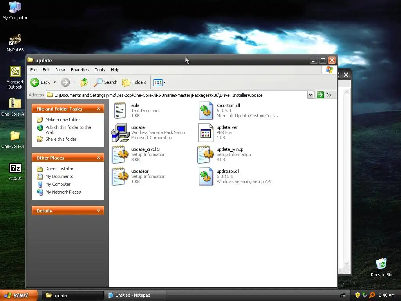Click inside the Address path field
Viewport: 401px width, 301px height.
pyautogui.click(x=177, y=95)
